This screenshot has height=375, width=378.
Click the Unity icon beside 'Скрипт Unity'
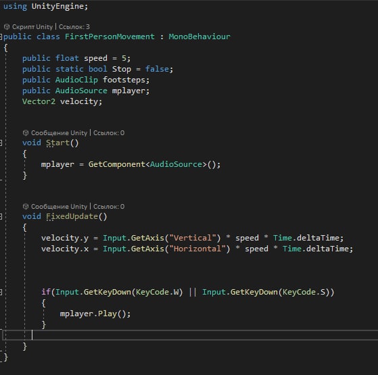7,26
